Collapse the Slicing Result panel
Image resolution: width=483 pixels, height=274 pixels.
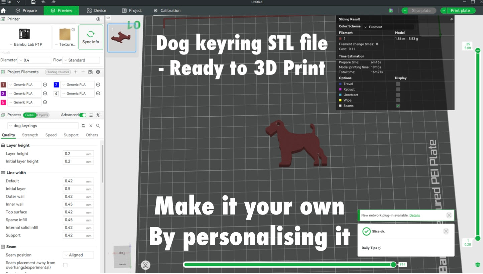452,19
